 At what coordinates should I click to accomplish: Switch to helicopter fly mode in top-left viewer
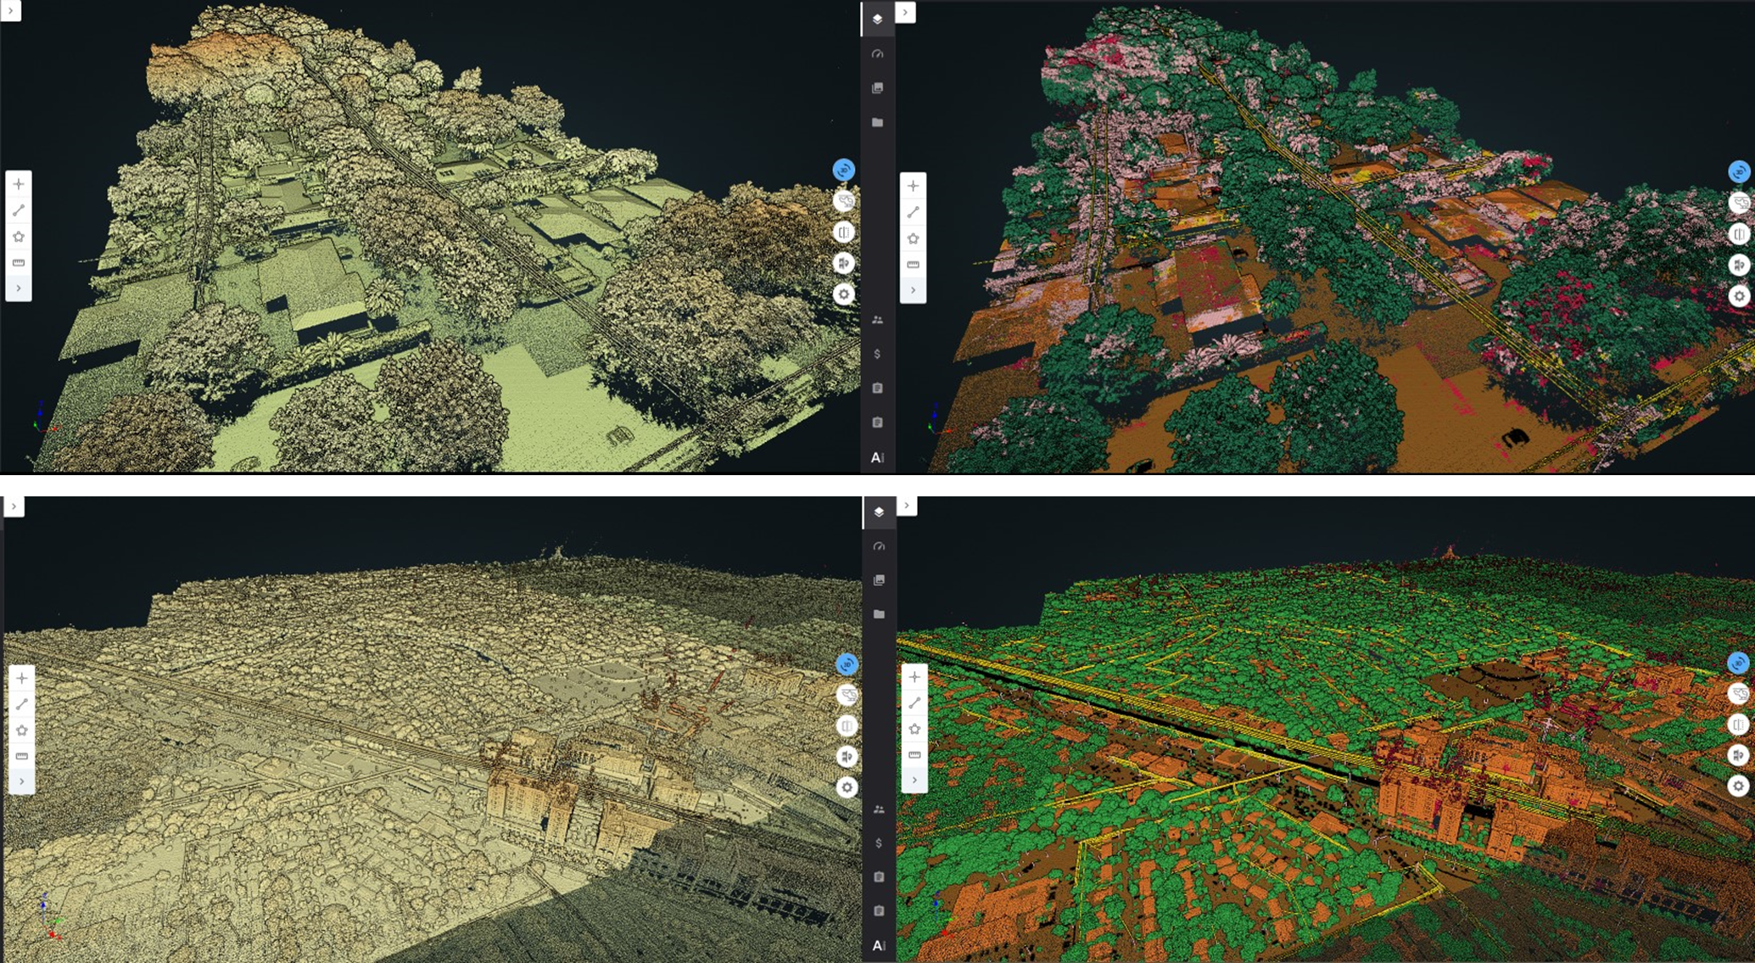tap(843, 201)
